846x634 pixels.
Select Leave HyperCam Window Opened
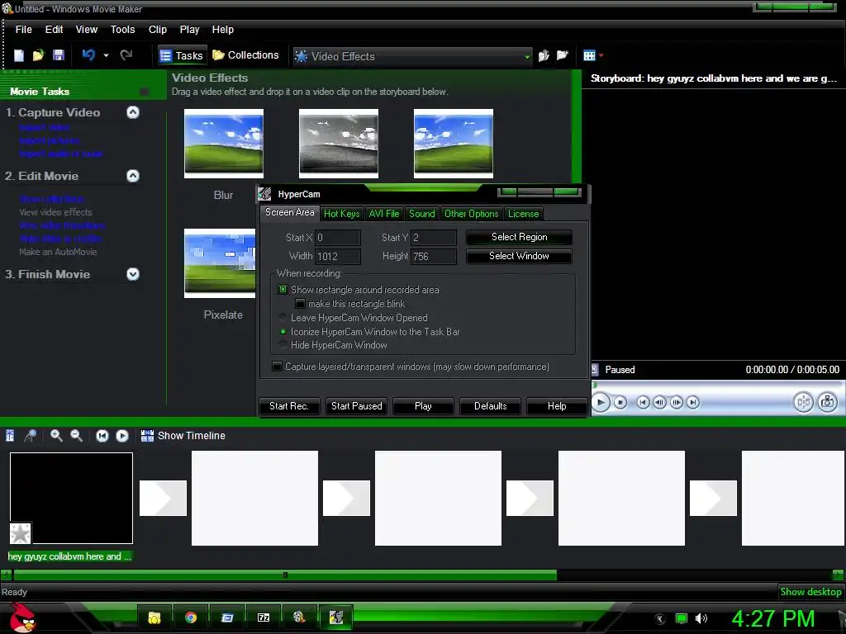click(x=283, y=318)
